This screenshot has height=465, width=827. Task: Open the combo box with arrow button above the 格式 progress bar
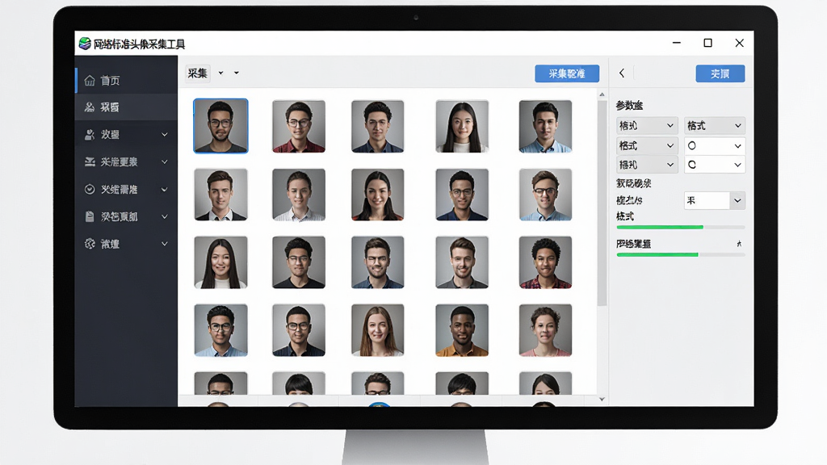[x=715, y=200]
